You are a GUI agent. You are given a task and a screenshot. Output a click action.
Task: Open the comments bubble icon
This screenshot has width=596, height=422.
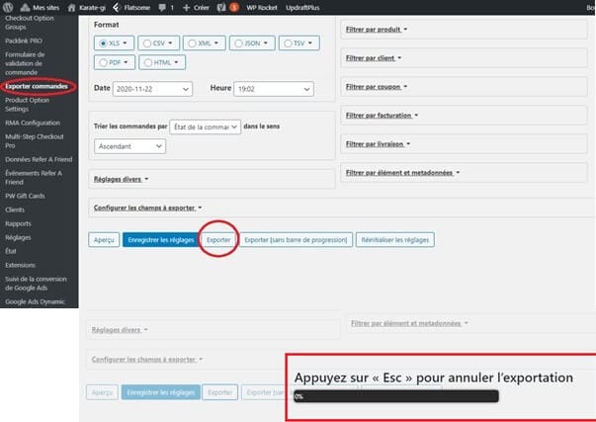coord(162,8)
